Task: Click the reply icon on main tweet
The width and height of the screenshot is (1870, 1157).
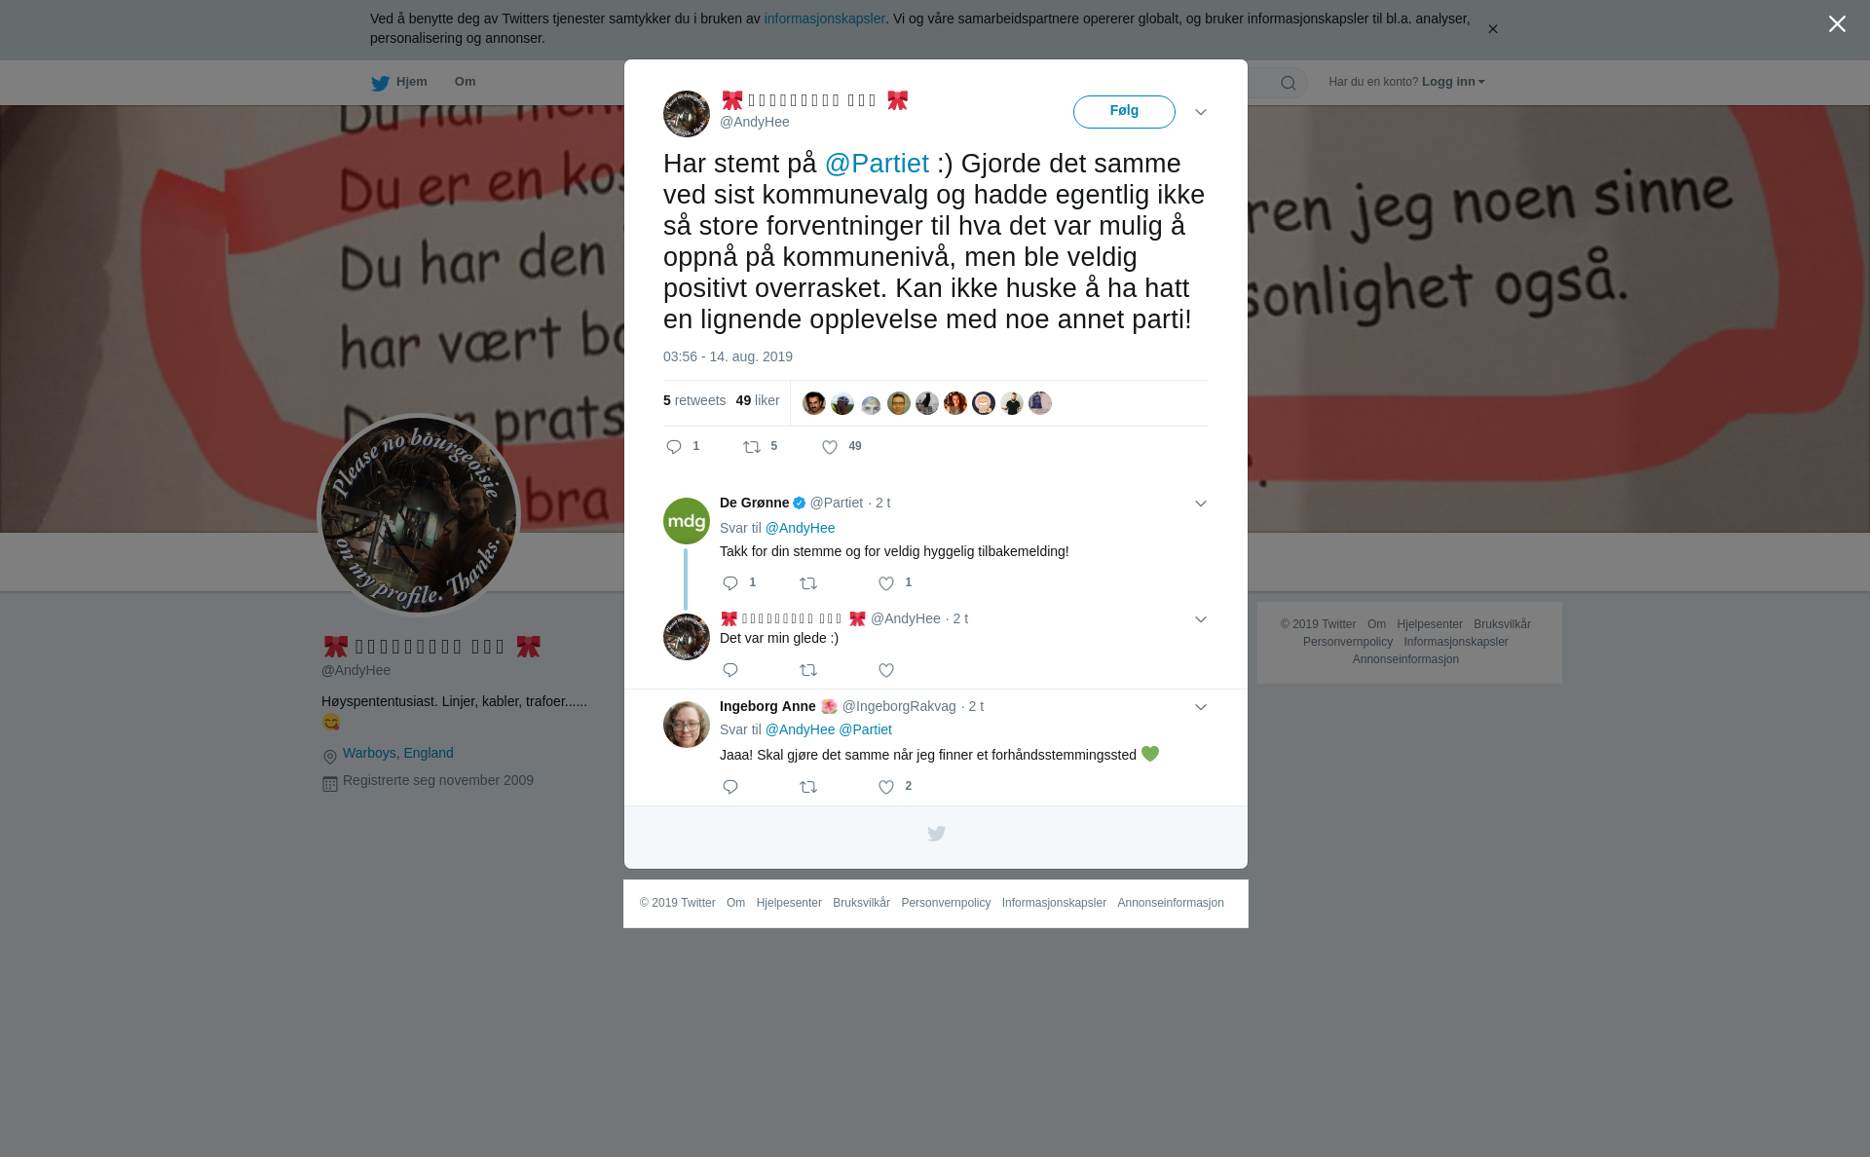Action: coord(674,447)
